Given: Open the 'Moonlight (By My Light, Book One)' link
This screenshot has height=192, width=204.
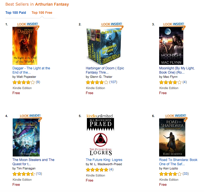Looking at the screenshot, I should [x=177, y=70].
